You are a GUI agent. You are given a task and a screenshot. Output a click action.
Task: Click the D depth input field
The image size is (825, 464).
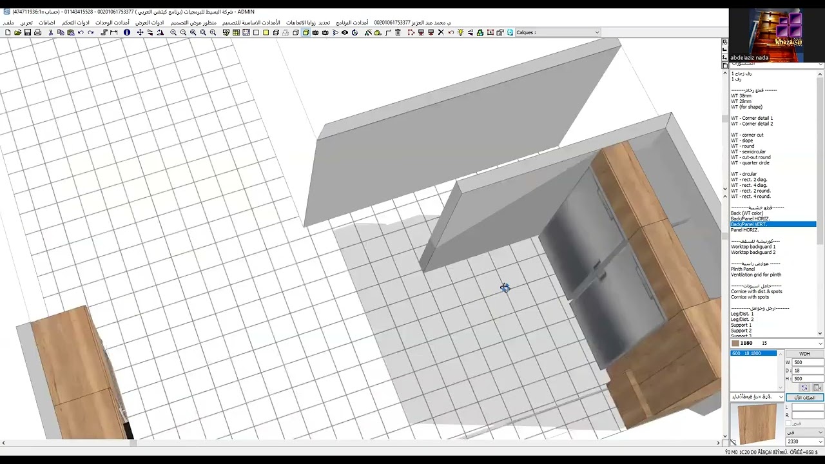(808, 371)
